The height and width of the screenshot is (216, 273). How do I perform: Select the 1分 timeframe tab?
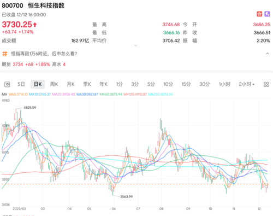click(120, 84)
